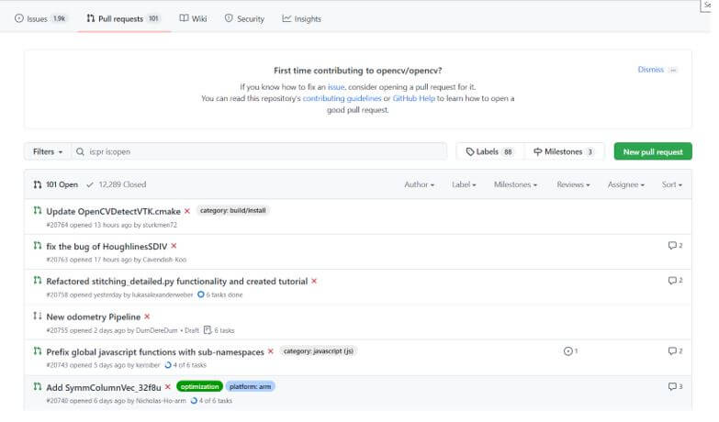Open the GitHub Help link

[413, 98]
